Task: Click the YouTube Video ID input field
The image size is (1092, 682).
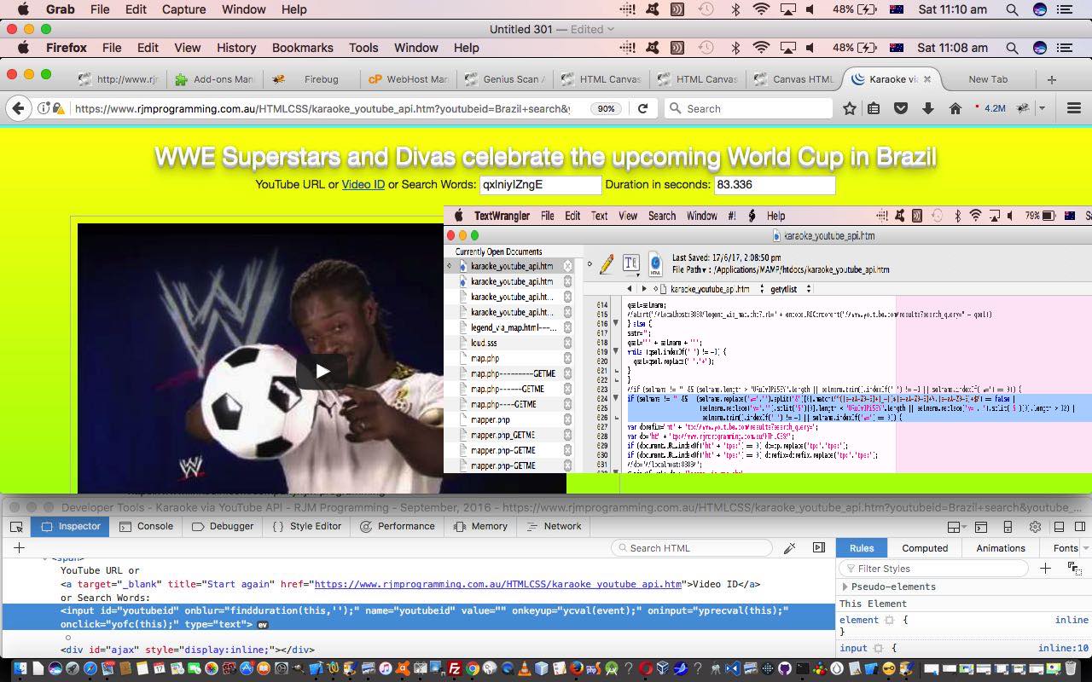Action: click(x=540, y=184)
